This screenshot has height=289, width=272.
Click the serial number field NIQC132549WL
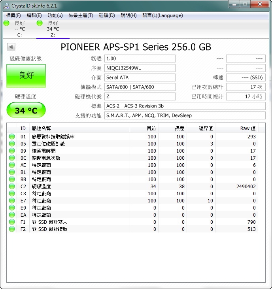(x=140, y=68)
